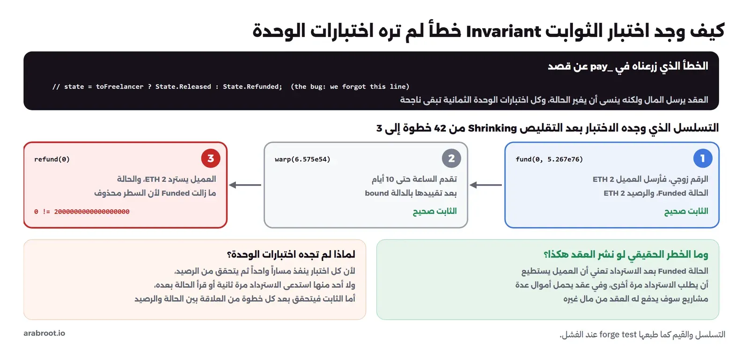Select the line "مشاريع سوف يدفع له العقد من مال غيره"

tap(636, 299)
